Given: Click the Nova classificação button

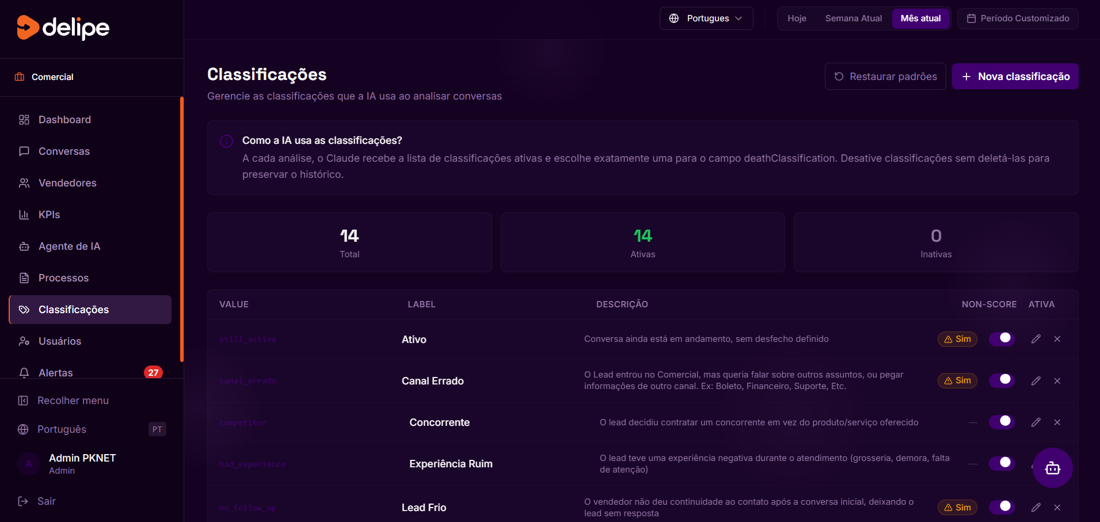Looking at the screenshot, I should [x=1015, y=77].
